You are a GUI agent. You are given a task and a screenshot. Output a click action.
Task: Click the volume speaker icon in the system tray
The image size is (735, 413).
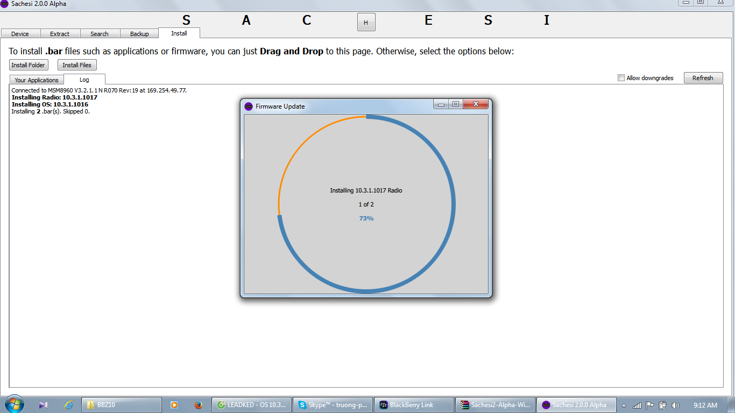click(675, 405)
